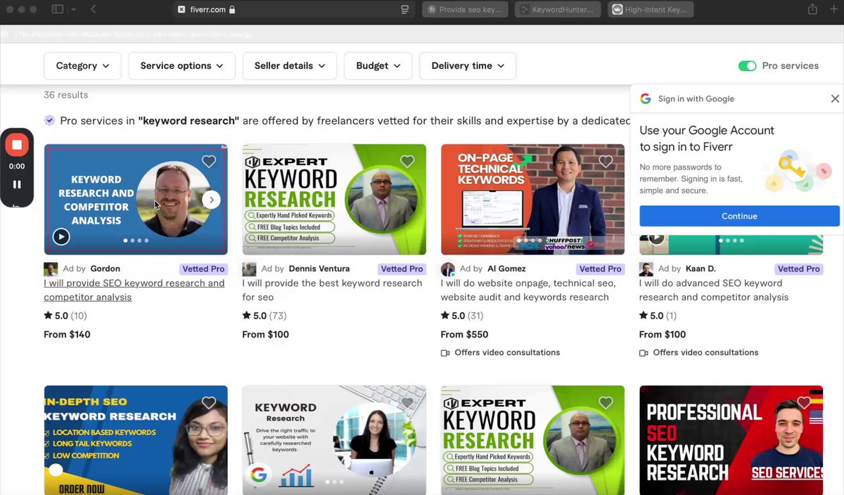Click Gordon's 5.0 (10) rating
The width and height of the screenshot is (844, 495).
65,316
